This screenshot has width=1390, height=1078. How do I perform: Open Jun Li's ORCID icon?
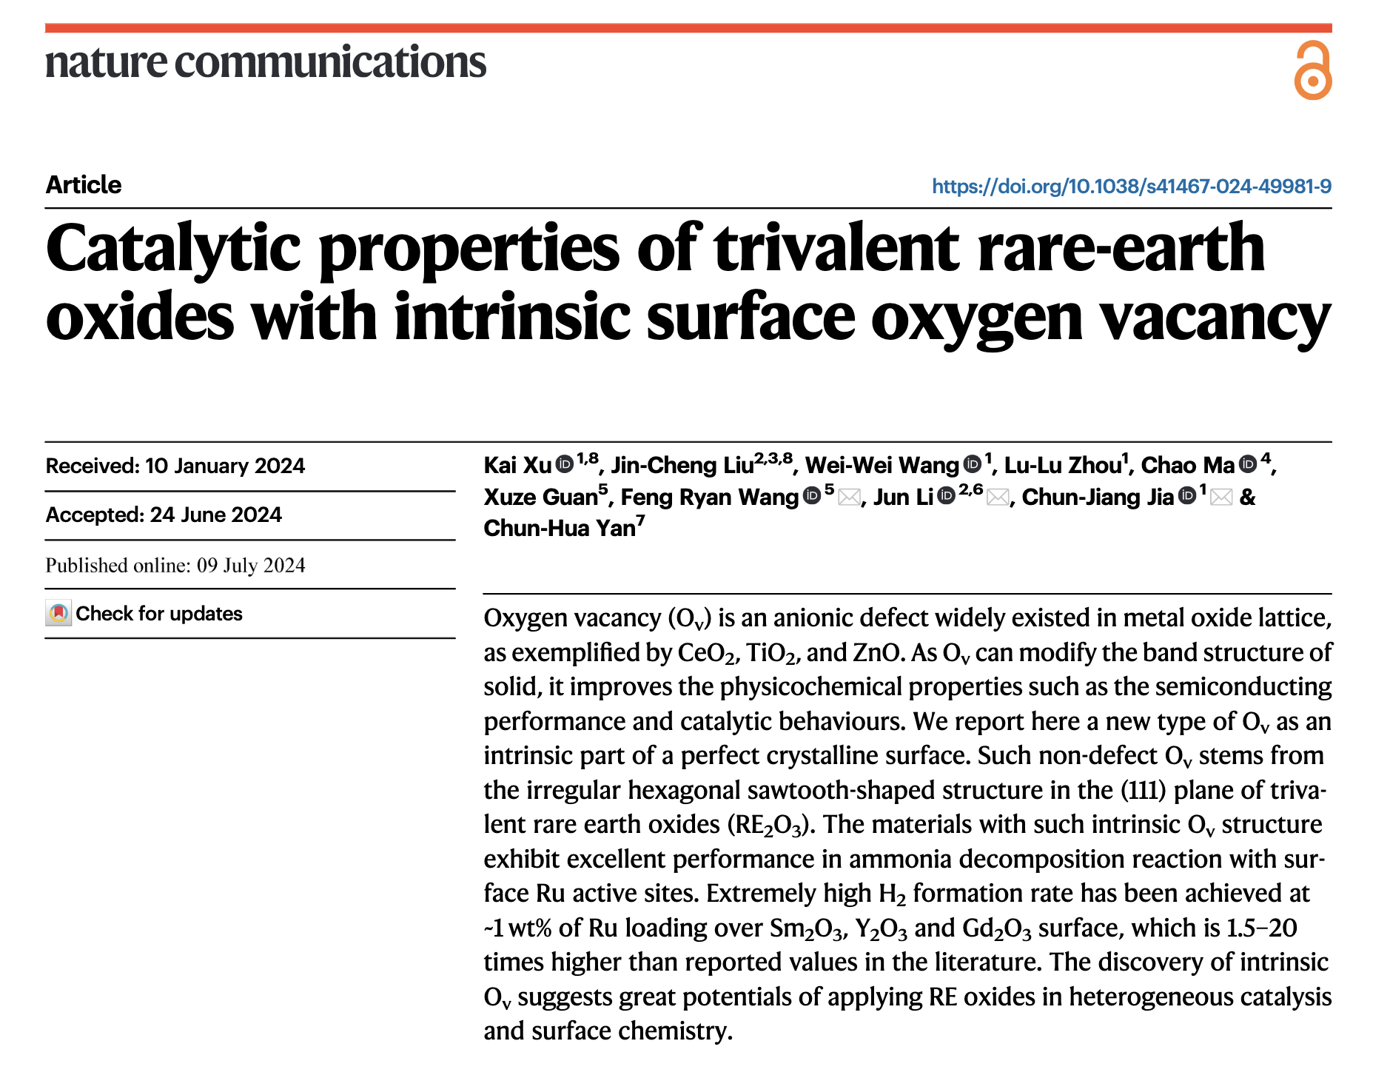coord(946,496)
